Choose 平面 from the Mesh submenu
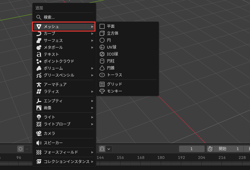 point(127,26)
